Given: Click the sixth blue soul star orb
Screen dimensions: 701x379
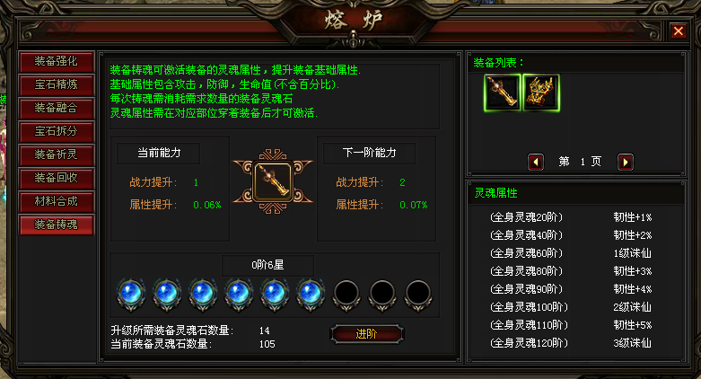Looking at the screenshot, I should click(x=311, y=295).
